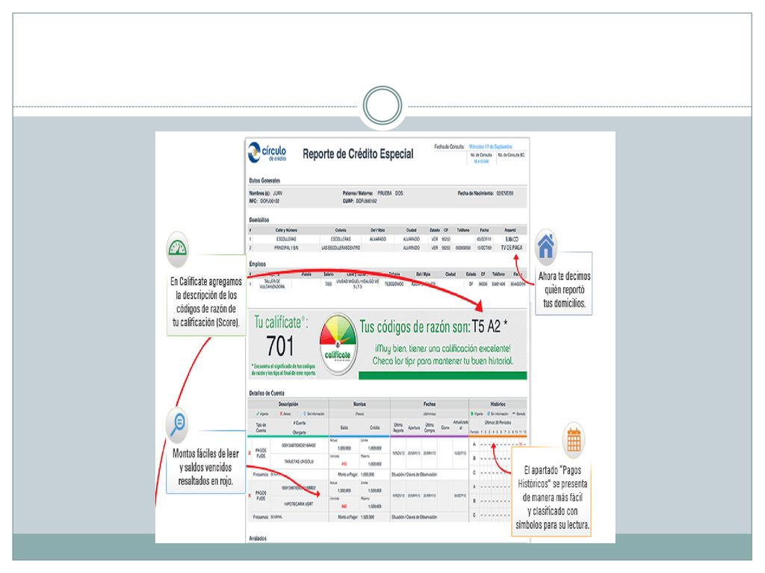Click the 'Montos' column header
The width and height of the screenshot is (765, 573).
359,404
